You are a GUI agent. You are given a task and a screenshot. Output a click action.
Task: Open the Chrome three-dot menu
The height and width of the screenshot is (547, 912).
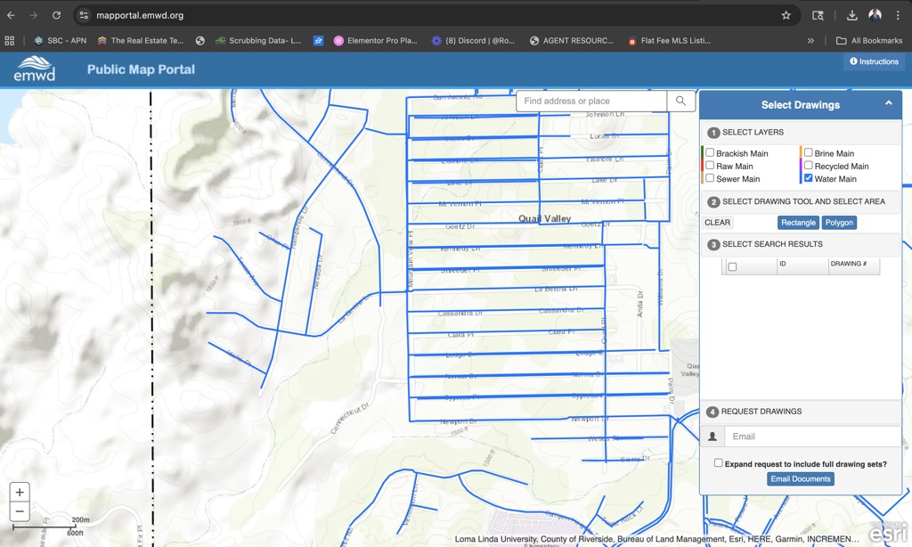click(898, 15)
